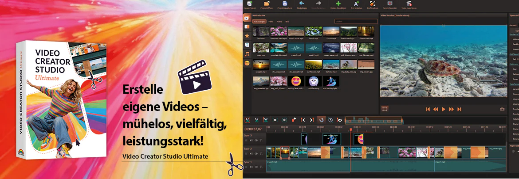Select the clouds.mp4 thumbnail

tap(330, 31)
